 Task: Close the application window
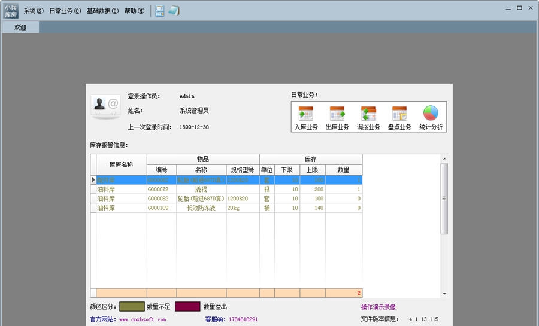tap(531, 8)
